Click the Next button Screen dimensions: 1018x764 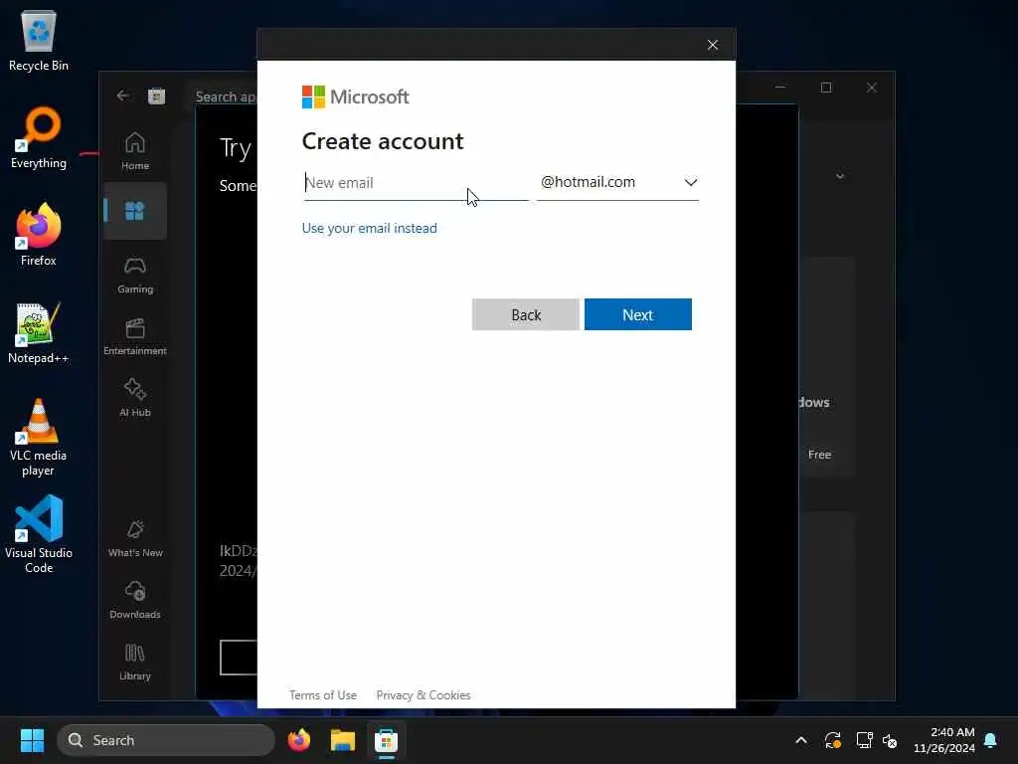coord(637,314)
